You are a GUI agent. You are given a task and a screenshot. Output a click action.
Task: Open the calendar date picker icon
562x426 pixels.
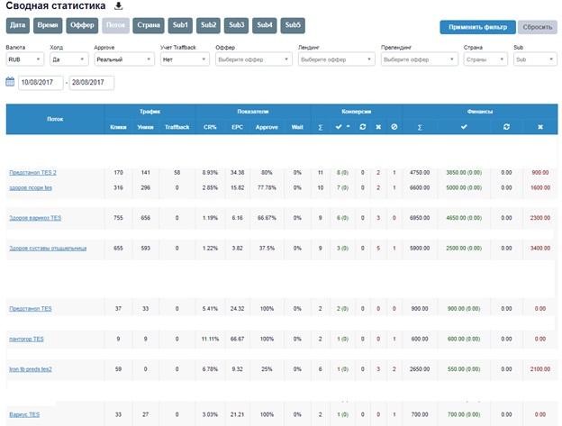10,82
